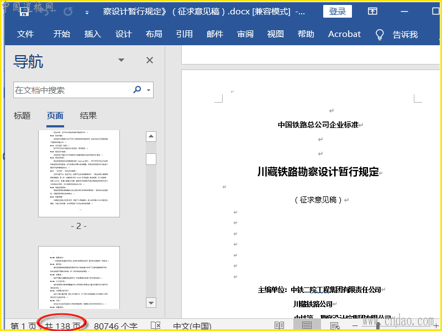Click the zoom slider handle
The width and height of the screenshot is (442, 331).
(378, 326)
